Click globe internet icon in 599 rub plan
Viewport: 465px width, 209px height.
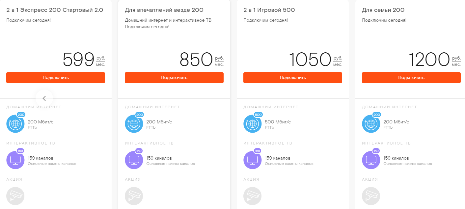pos(15,124)
